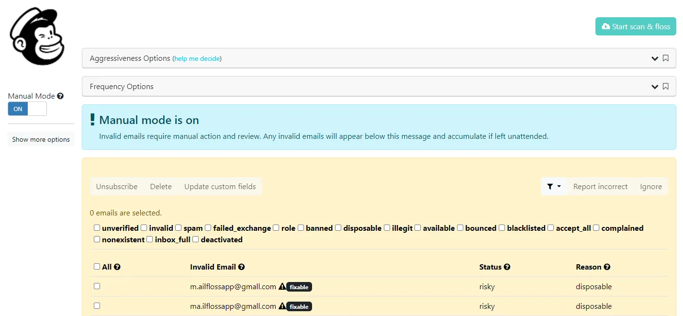The height and width of the screenshot is (316, 683).
Task: Click the bookmark icon on Aggressiveness Options
Action: point(665,58)
